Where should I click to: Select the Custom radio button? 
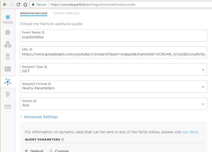(51, 151)
